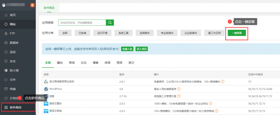Viewport: 280px width, 115px height.
Task: Focus the 应用搜索 input field
Action: (x=82, y=23)
